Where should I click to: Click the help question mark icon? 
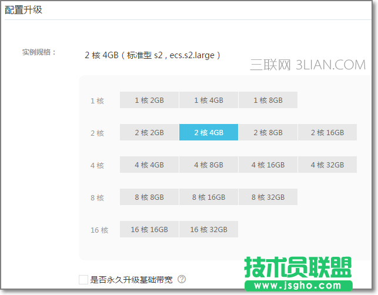point(182,279)
